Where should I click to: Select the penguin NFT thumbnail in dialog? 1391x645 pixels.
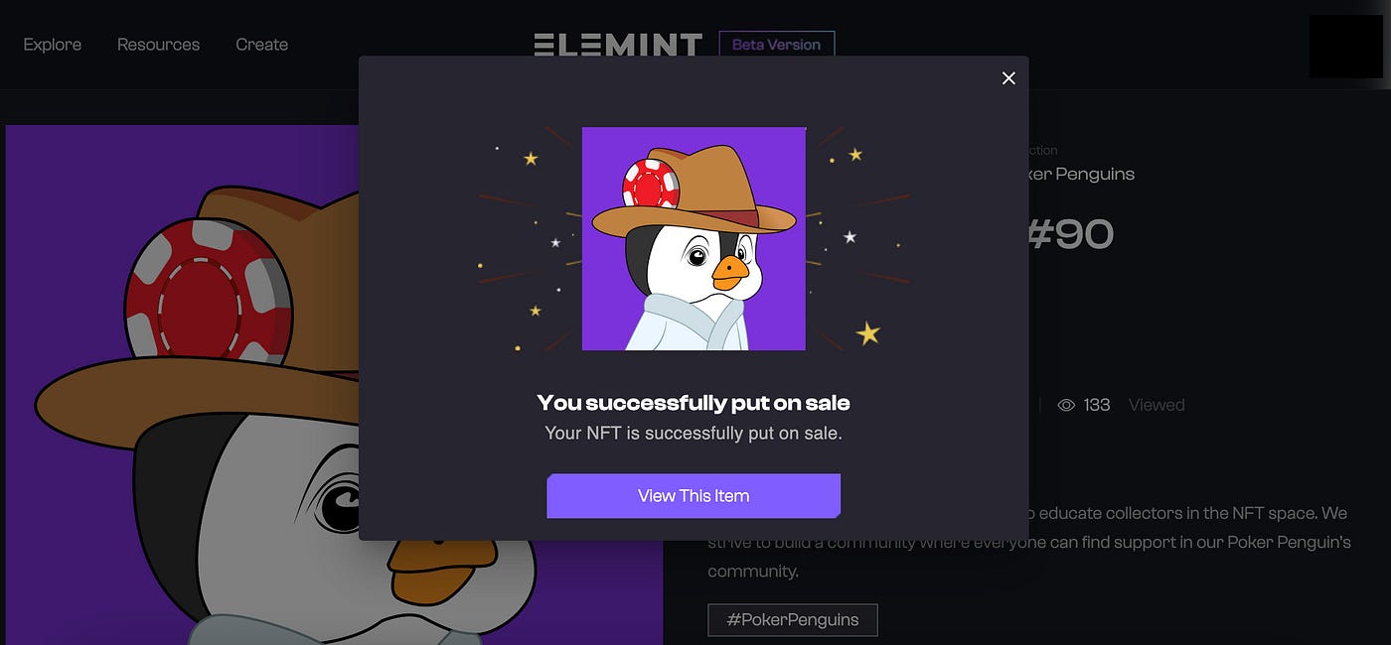click(694, 238)
